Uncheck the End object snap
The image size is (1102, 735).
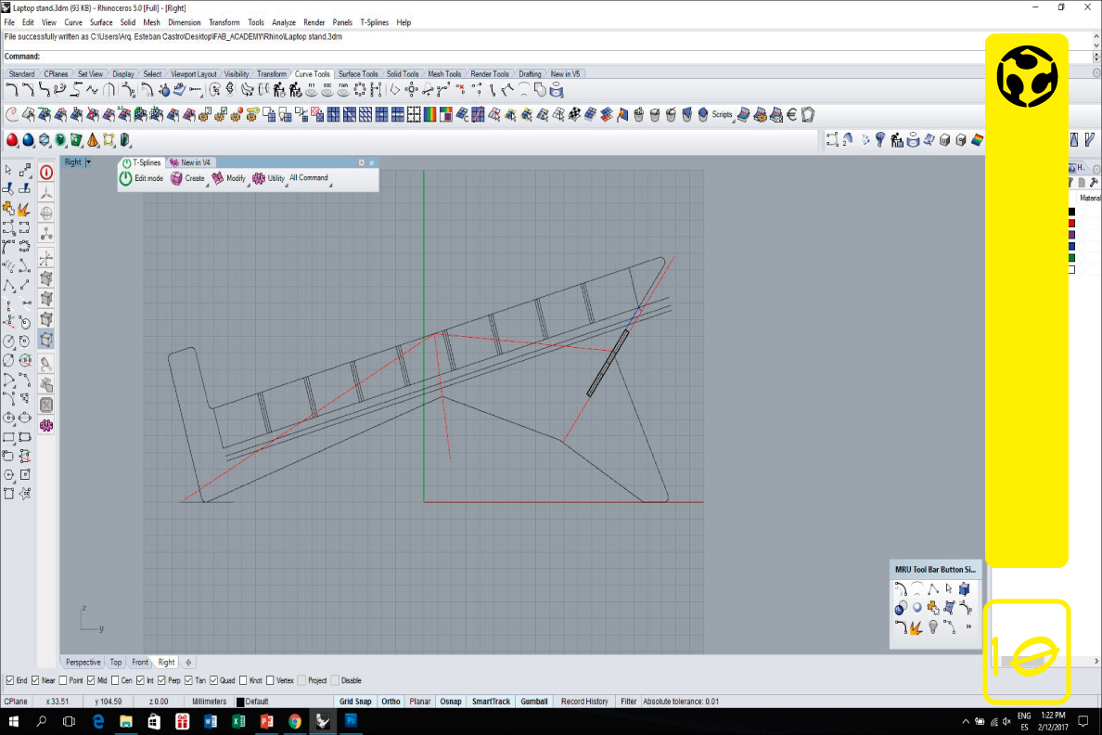click(10, 680)
